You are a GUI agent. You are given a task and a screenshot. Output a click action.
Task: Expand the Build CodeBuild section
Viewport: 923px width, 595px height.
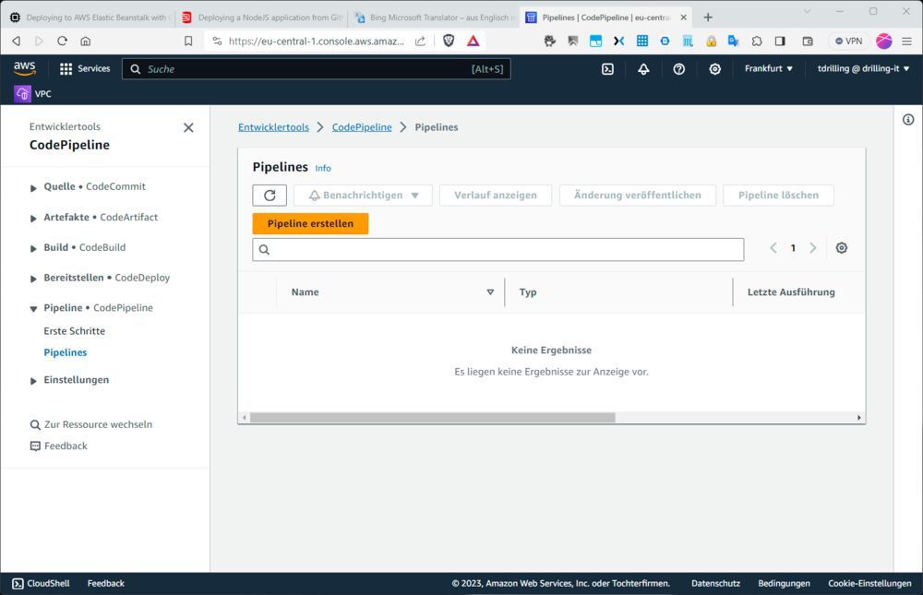[35, 248]
